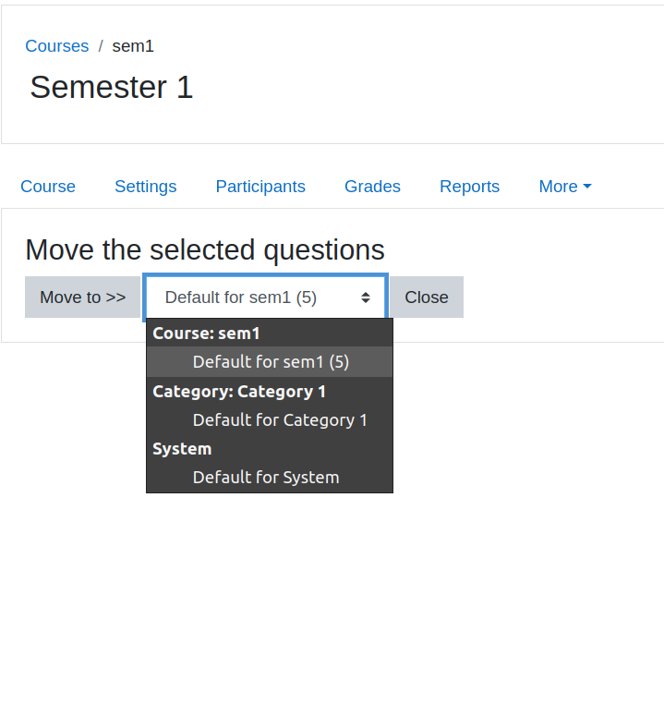Switch to the Course tab
Image resolution: width=664 pixels, height=704 pixels.
48,187
